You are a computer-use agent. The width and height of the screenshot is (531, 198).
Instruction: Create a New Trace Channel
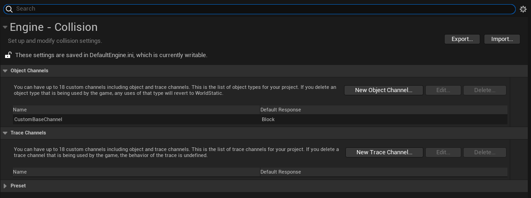pos(384,152)
